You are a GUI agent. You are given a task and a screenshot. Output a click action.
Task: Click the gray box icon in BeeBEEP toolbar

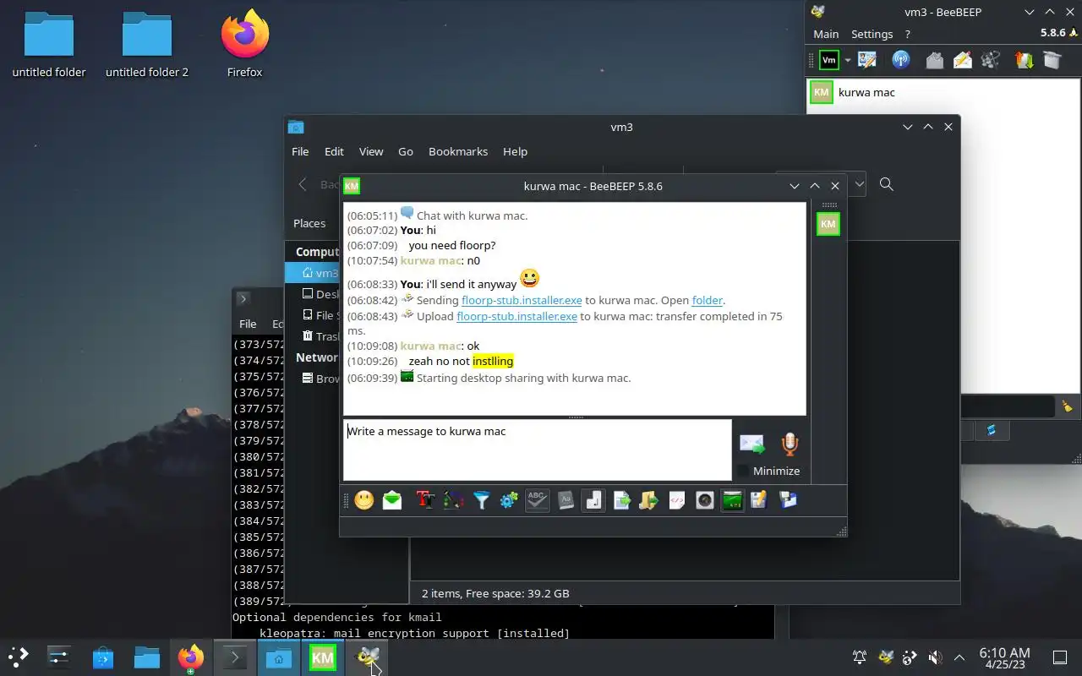pyautogui.click(x=1052, y=60)
